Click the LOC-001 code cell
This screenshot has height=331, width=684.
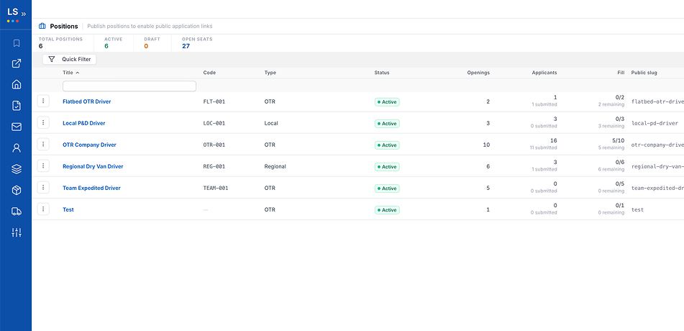point(214,123)
